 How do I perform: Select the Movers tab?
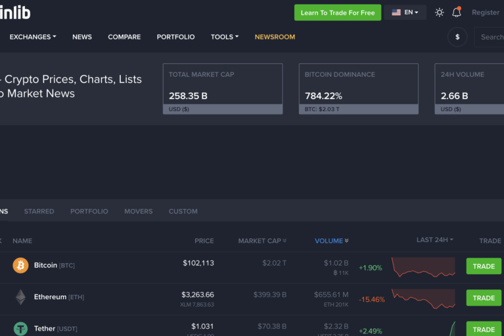click(139, 211)
